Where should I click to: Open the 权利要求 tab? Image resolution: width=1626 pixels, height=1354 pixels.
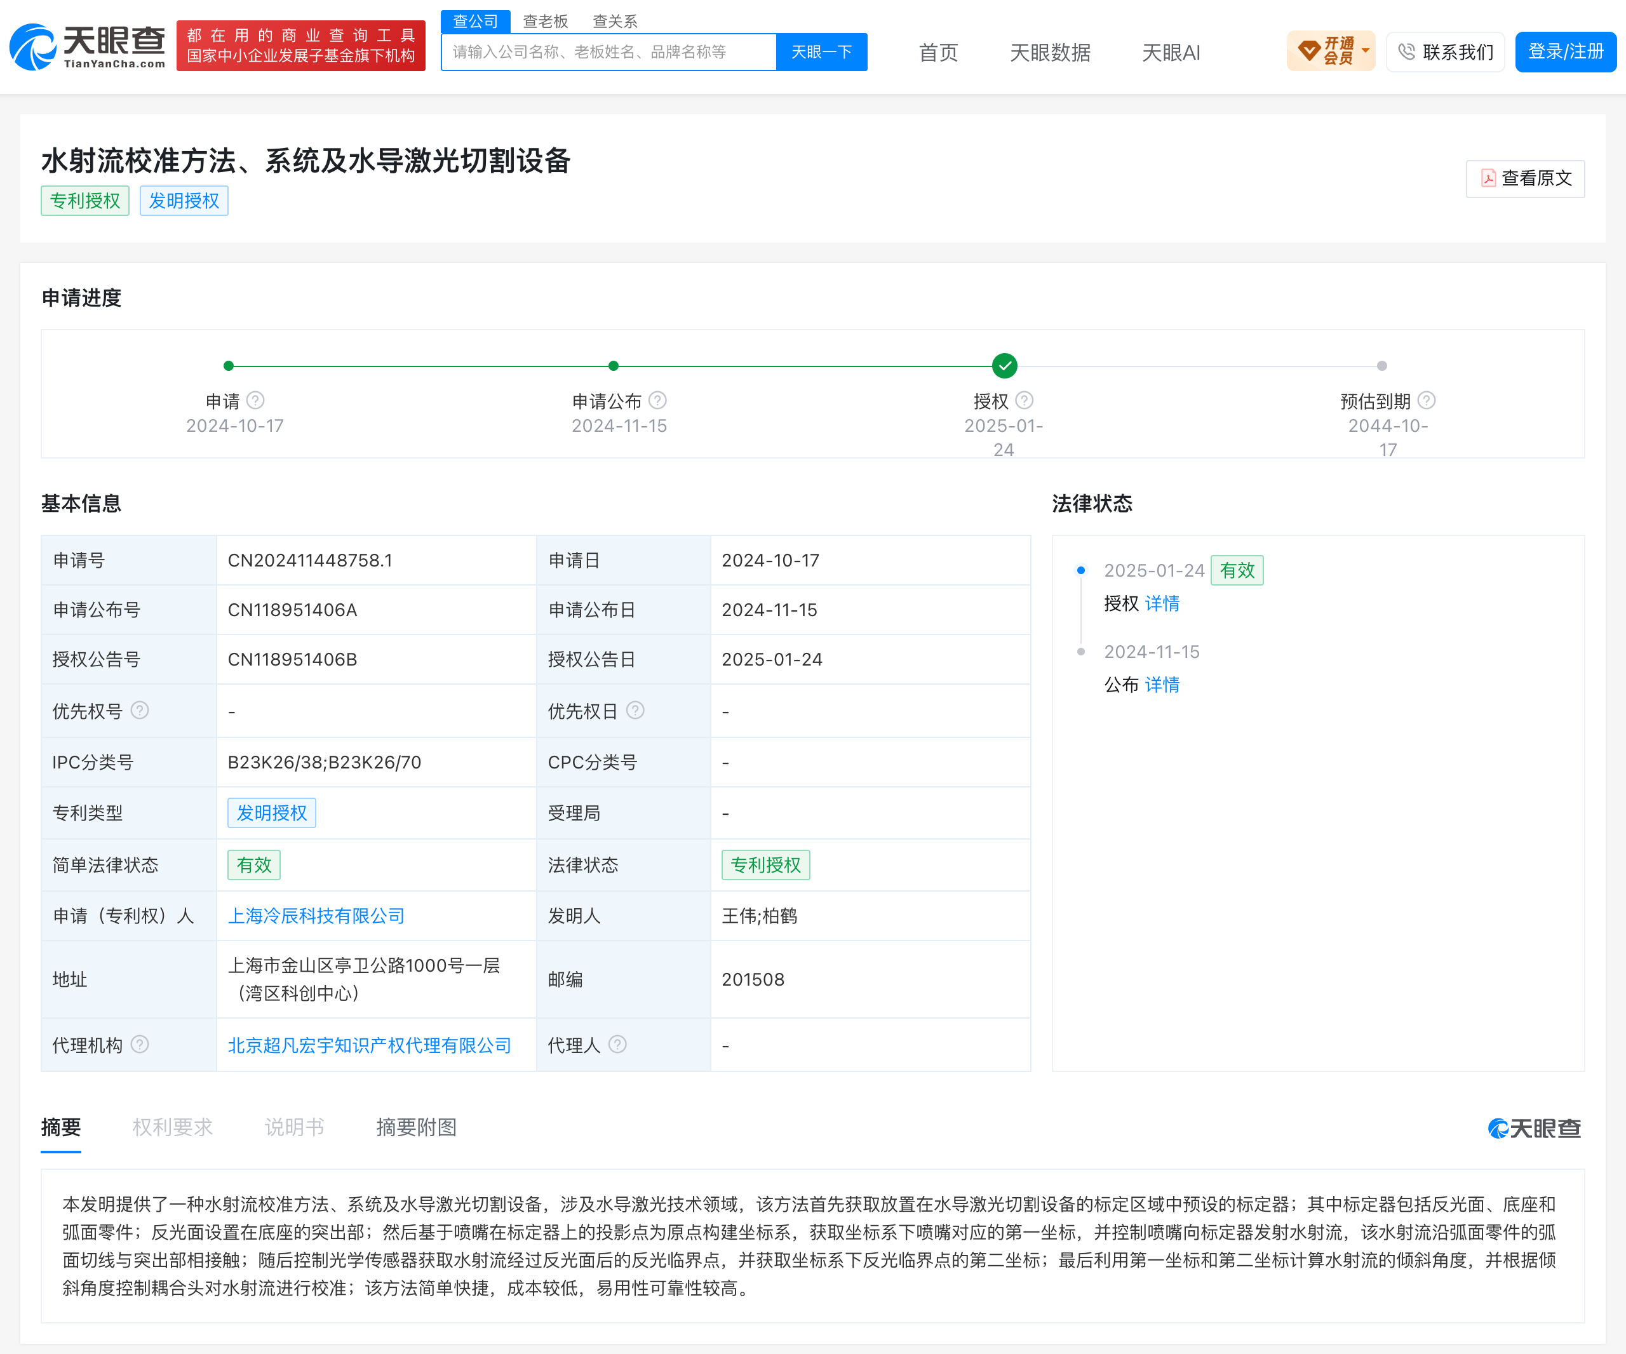pos(172,1127)
